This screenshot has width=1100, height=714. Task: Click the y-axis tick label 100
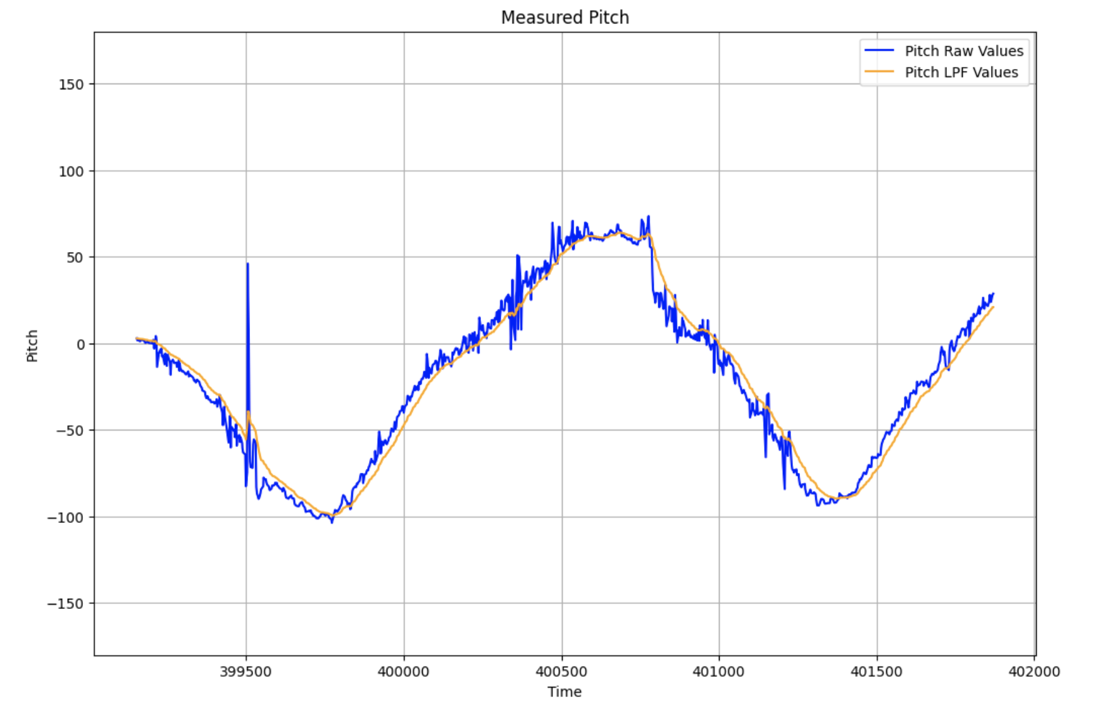tap(71, 172)
